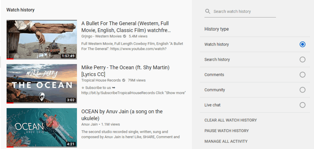Go to Anuv Jain channel name
The height and width of the screenshot is (149, 314).
click(90, 124)
